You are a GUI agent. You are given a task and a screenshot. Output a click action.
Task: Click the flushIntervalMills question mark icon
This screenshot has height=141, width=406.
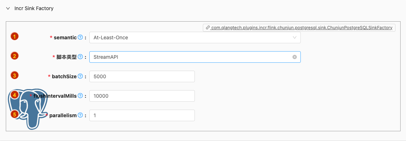pyautogui.click(x=80, y=96)
